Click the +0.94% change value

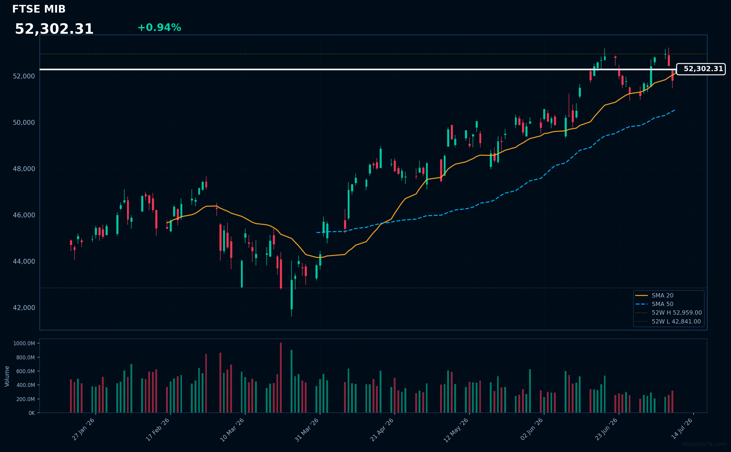point(159,28)
